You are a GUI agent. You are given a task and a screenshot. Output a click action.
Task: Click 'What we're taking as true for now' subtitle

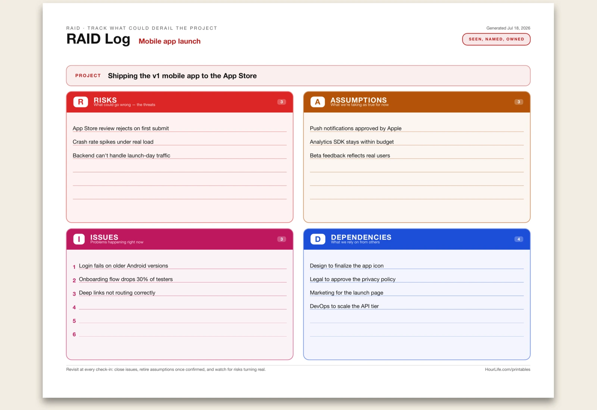pos(359,105)
